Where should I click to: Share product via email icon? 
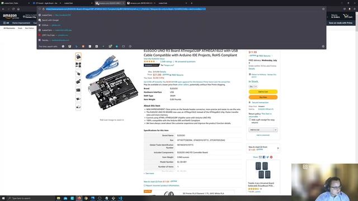(260, 157)
